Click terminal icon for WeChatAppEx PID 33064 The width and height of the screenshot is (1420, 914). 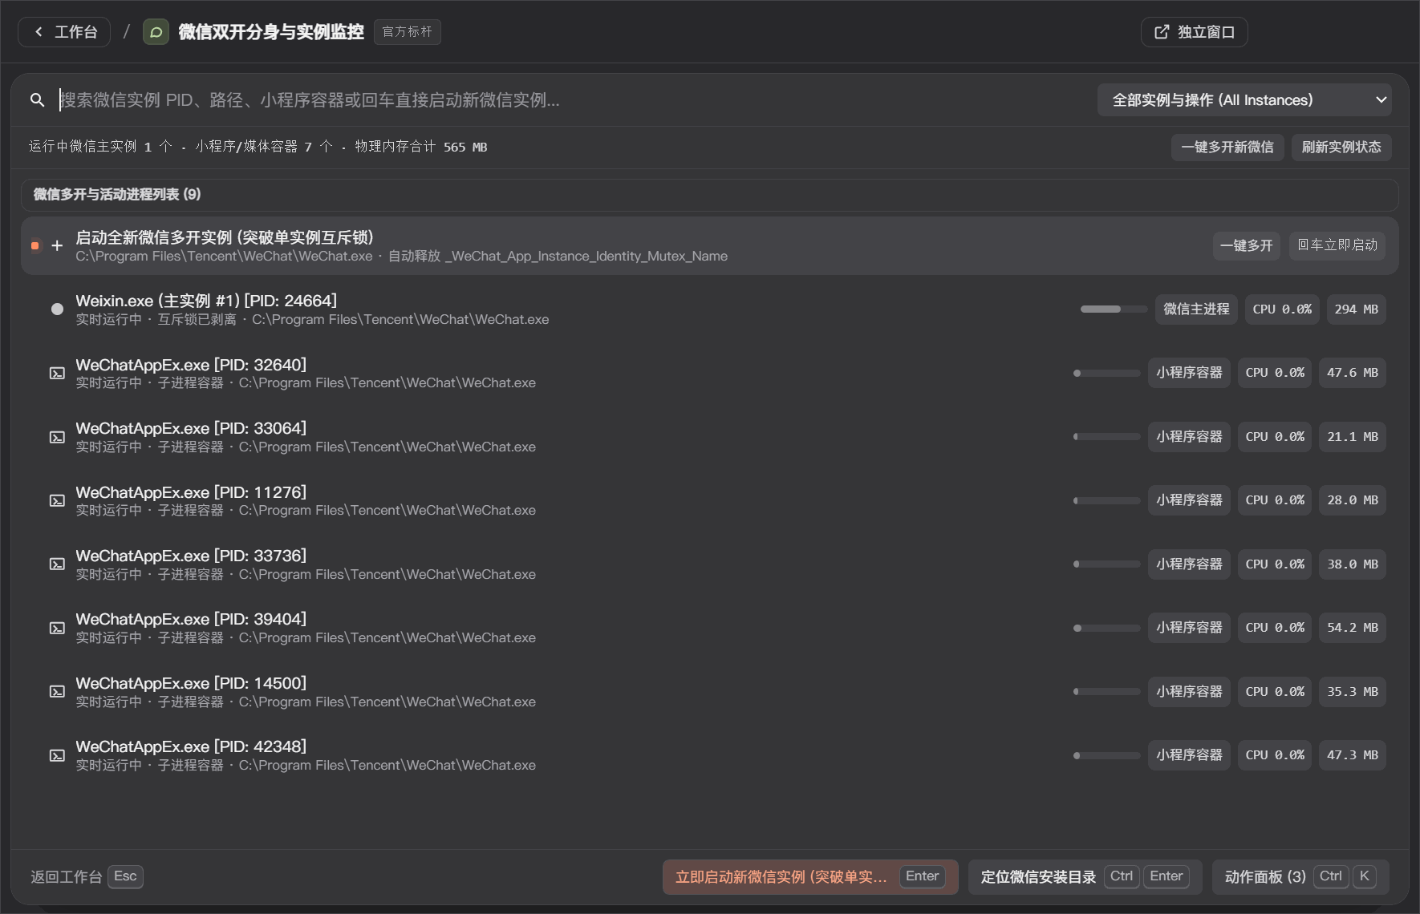pos(57,437)
